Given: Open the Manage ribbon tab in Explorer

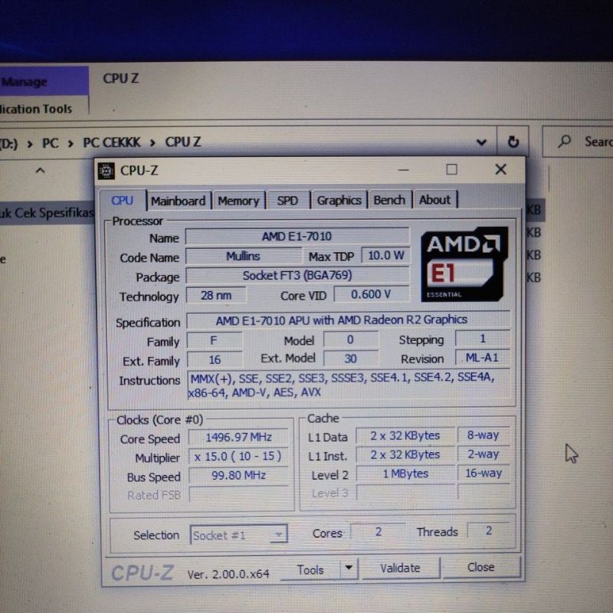Looking at the screenshot, I should pyautogui.click(x=44, y=81).
